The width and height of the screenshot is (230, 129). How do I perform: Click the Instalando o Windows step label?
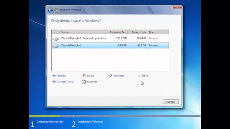(90, 122)
